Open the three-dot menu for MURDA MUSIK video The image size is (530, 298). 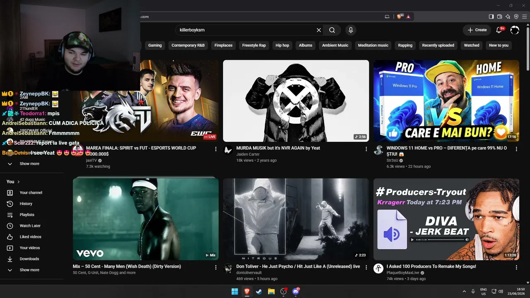pos(366,149)
